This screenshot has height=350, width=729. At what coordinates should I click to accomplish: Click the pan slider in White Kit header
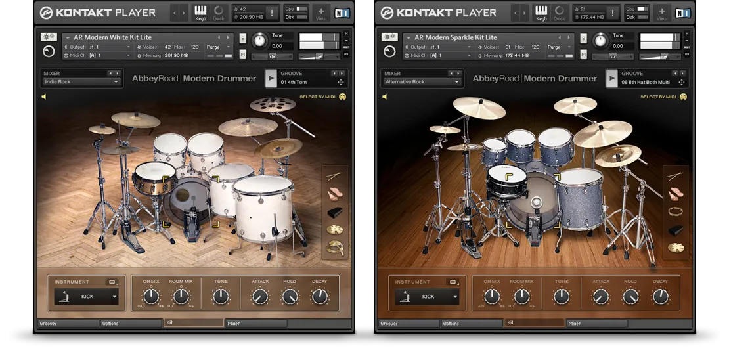click(272, 56)
